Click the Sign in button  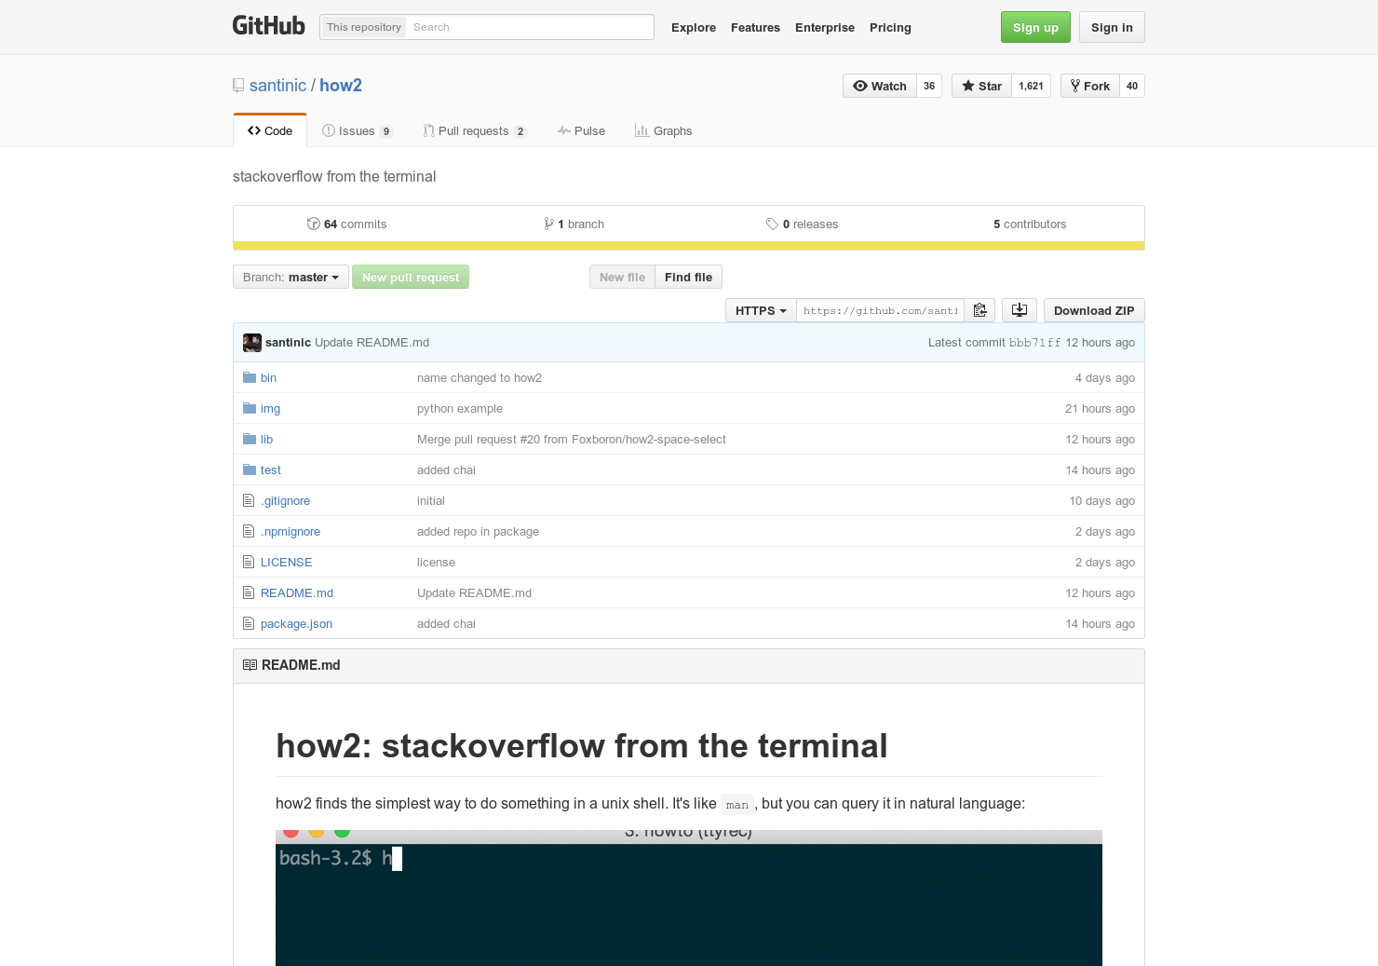1112,27
